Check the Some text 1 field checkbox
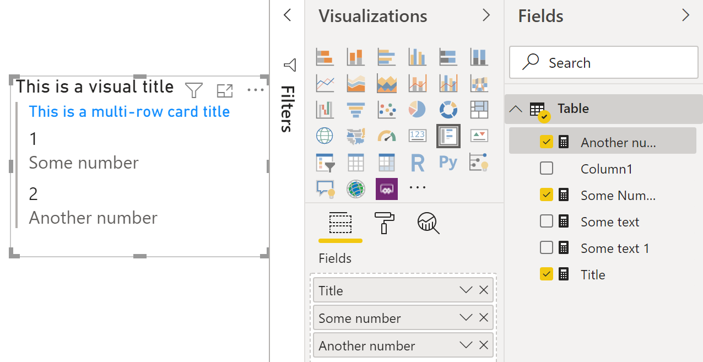 tap(547, 248)
